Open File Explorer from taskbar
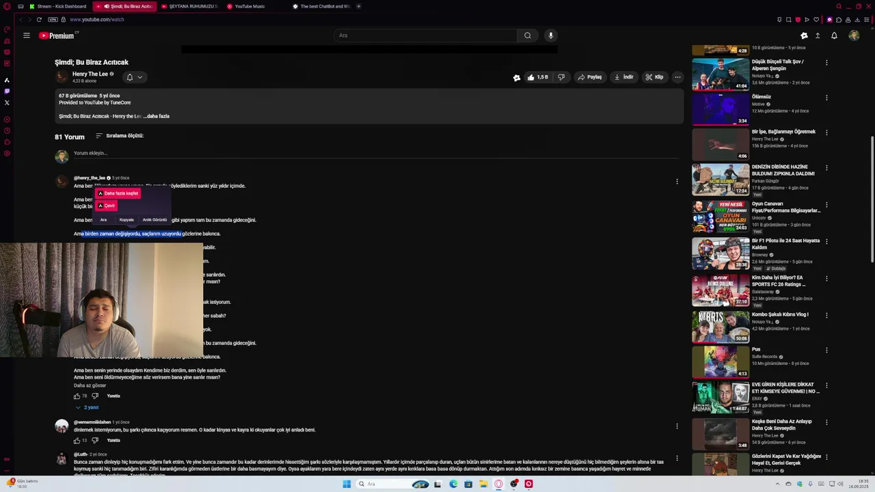Image resolution: width=875 pixels, height=492 pixels. (483, 484)
